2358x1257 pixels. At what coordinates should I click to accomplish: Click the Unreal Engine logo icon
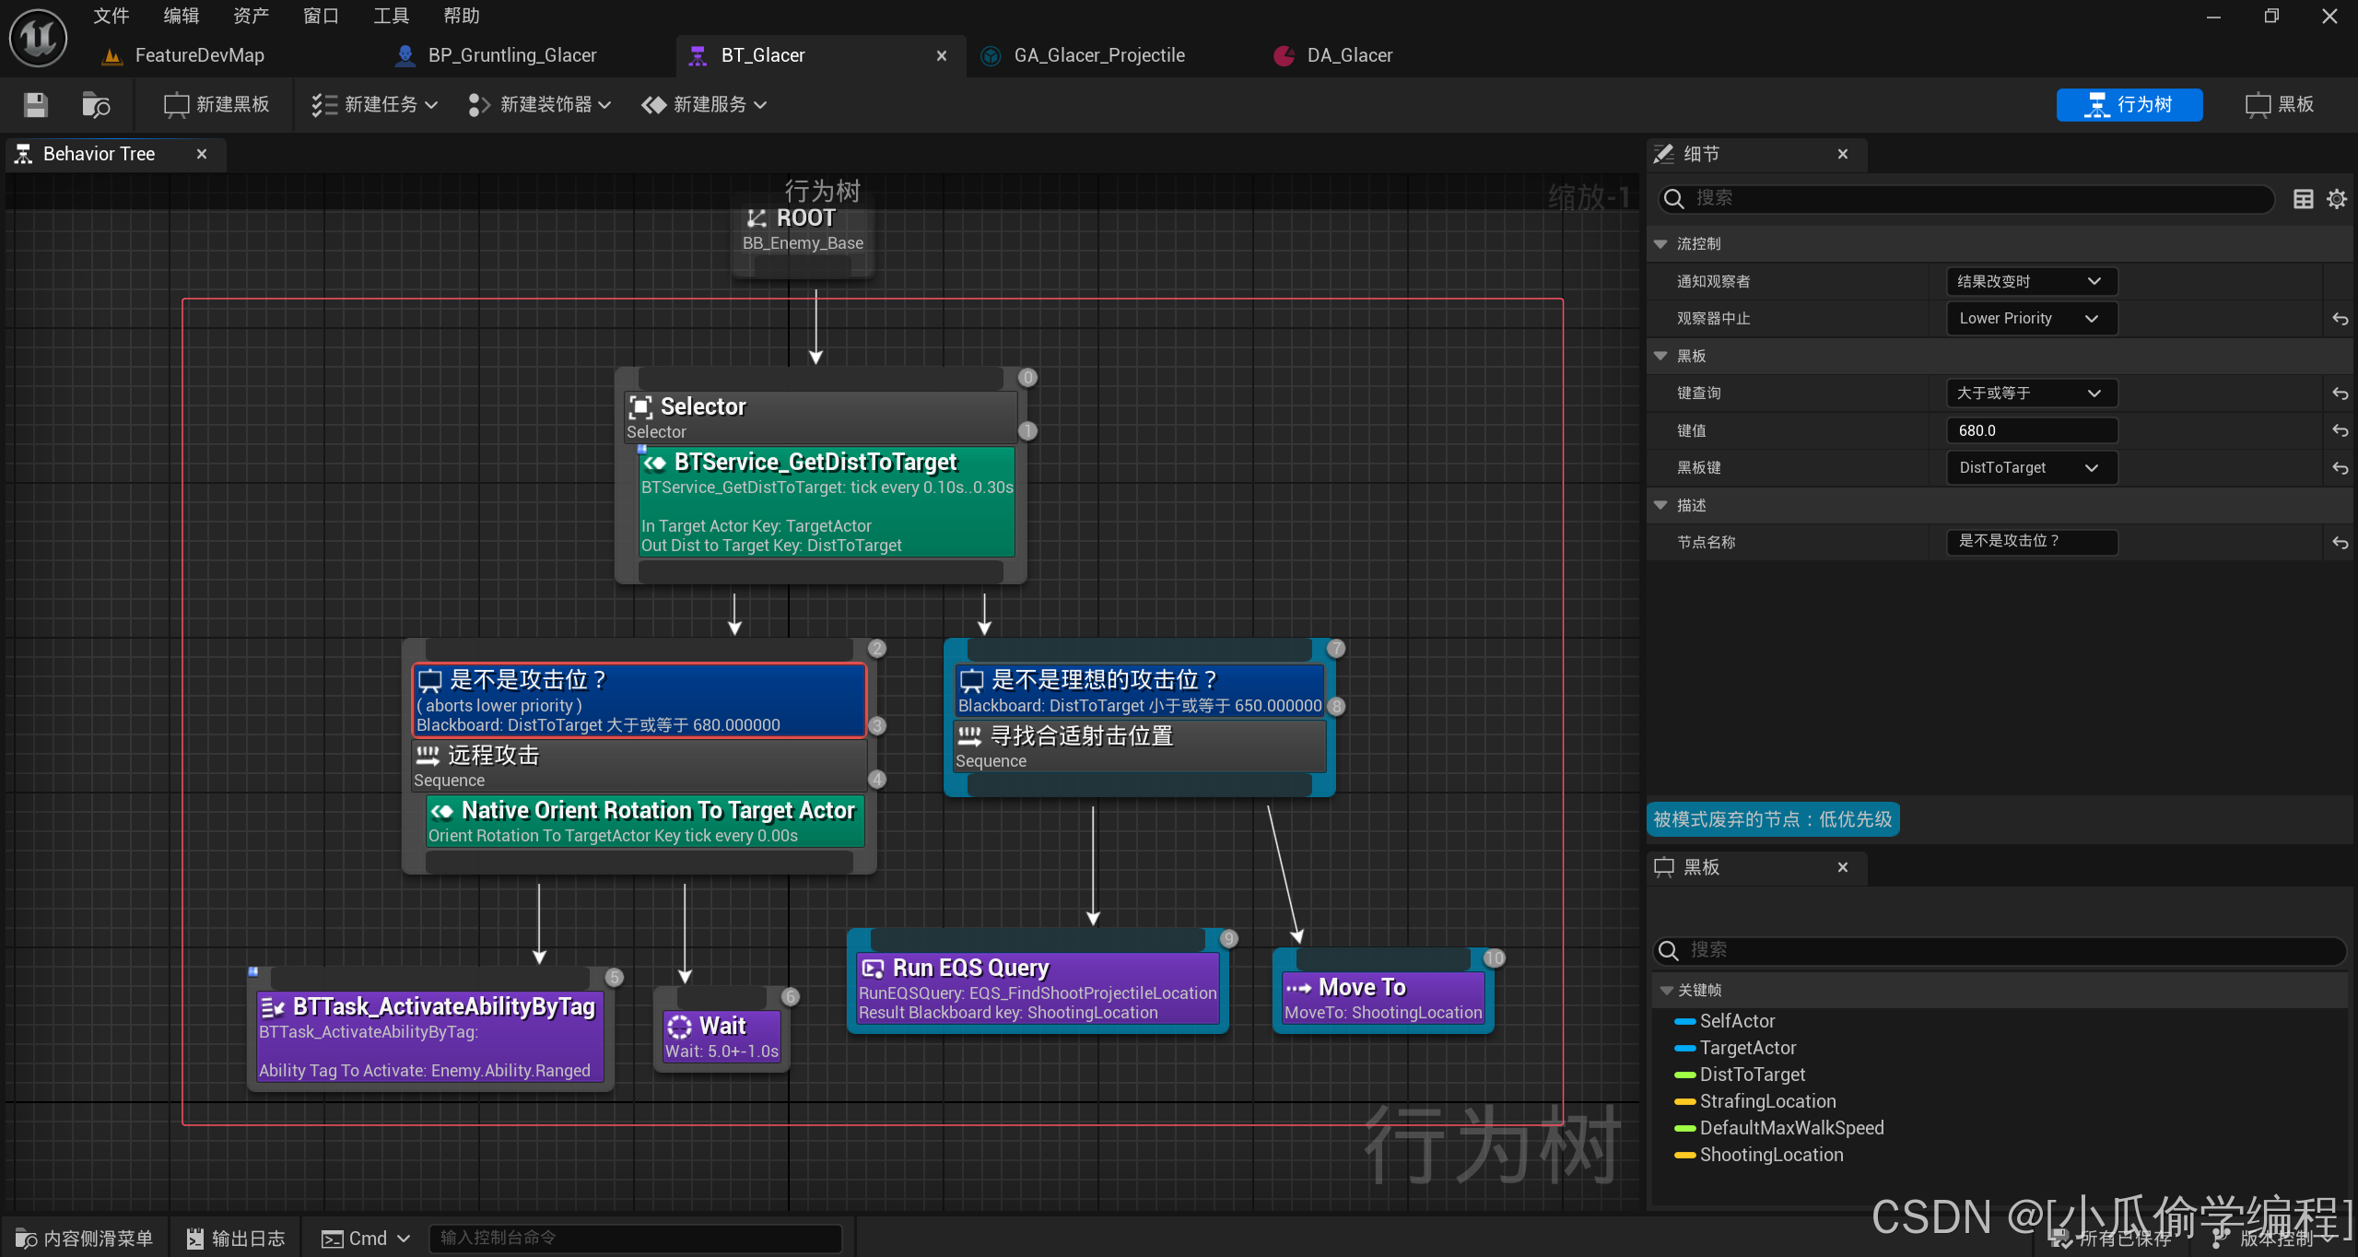38,38
